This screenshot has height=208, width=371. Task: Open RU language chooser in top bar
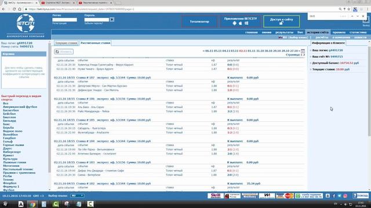(293, 38)
